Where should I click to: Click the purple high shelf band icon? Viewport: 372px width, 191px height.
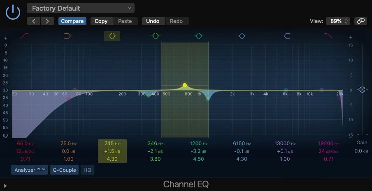click(285, 36)
